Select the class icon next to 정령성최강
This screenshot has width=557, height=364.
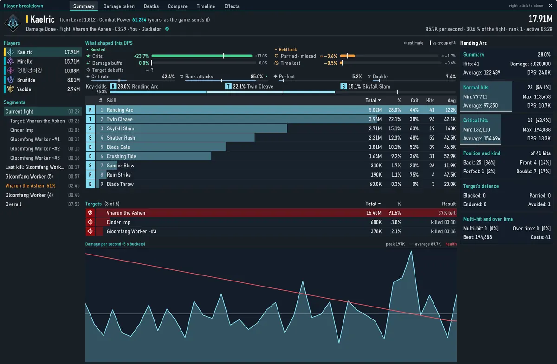(x=10, y=70)
